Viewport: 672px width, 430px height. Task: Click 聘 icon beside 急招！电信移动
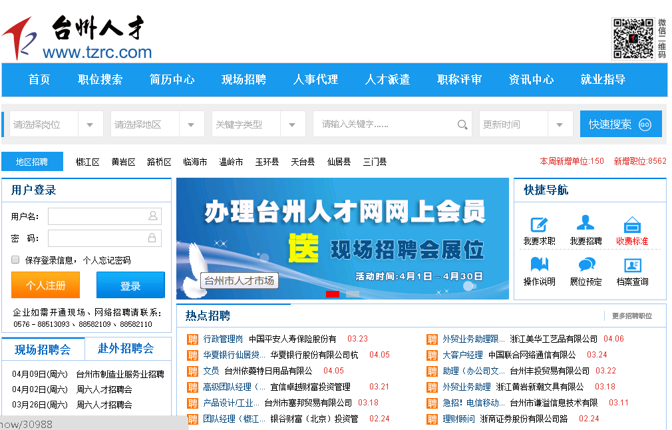pyautogui.click(x=432, y=403)
